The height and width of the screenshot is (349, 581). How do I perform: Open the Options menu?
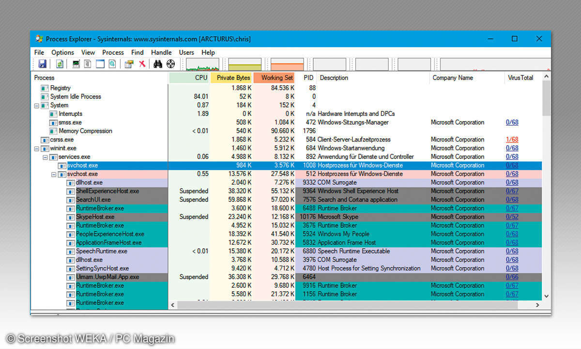[62, 52]
